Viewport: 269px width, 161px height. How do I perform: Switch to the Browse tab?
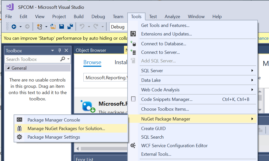tap(92, 62)
